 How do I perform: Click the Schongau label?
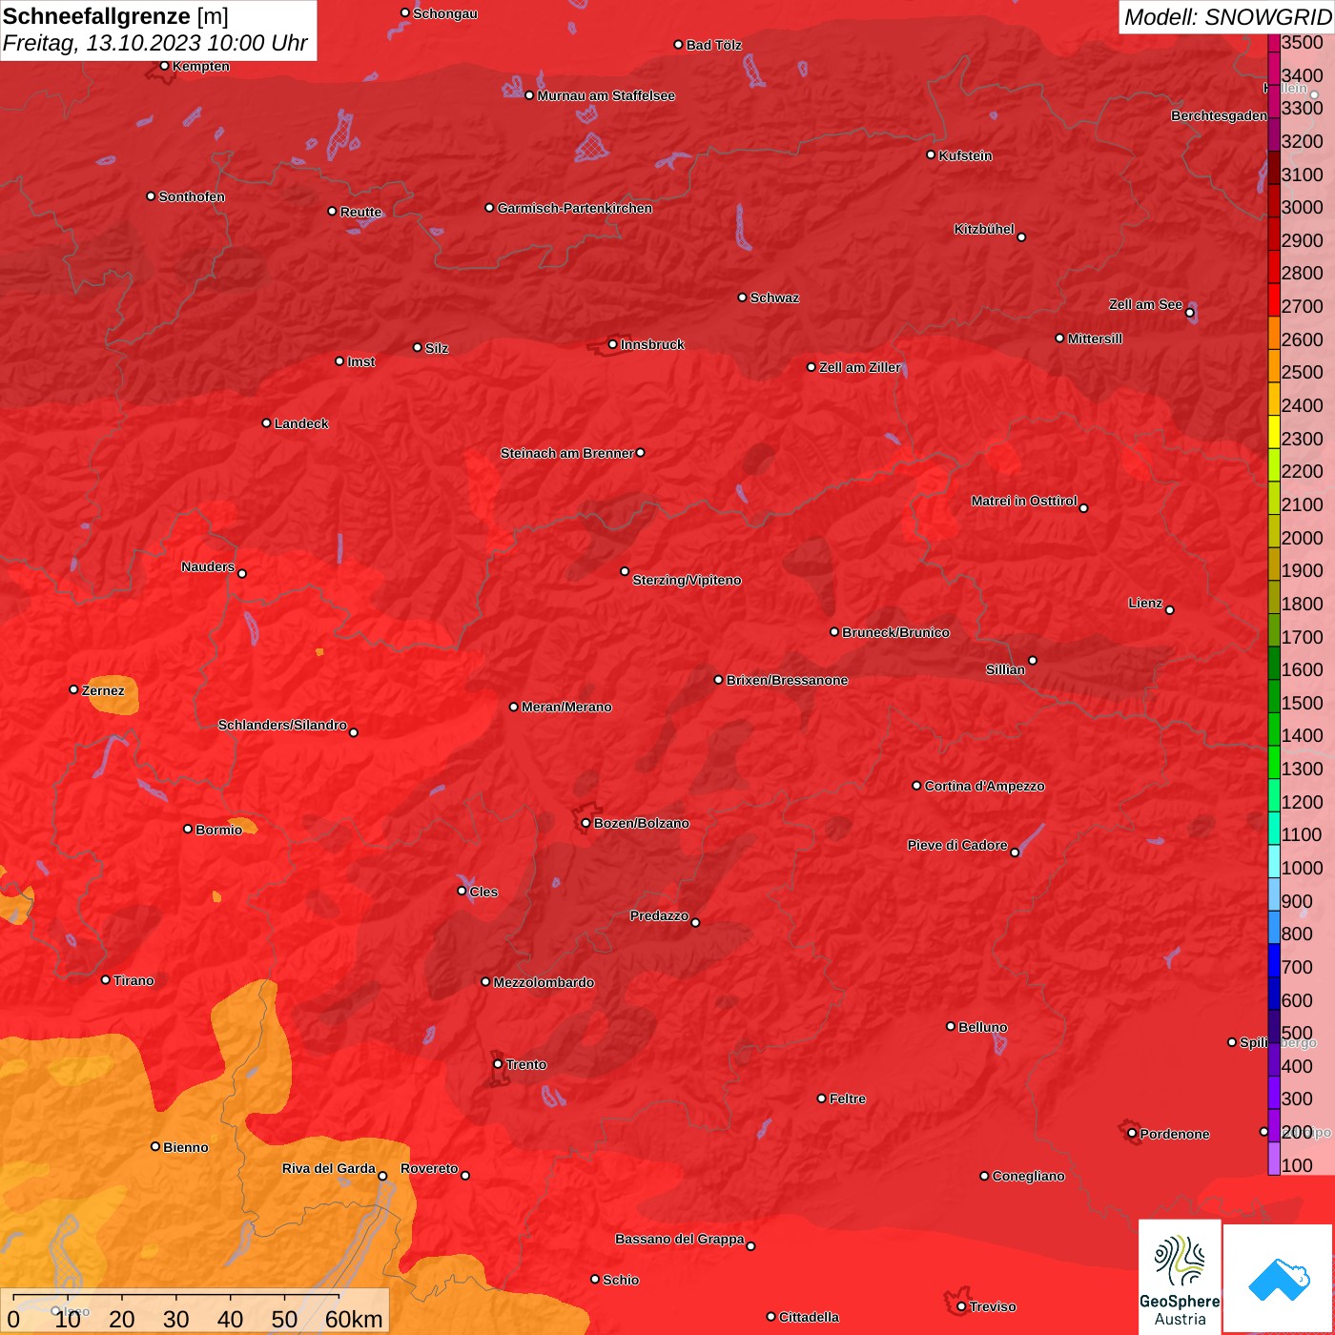tap(444, 13)
